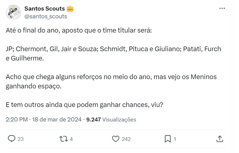Click the like count 242

126,139
